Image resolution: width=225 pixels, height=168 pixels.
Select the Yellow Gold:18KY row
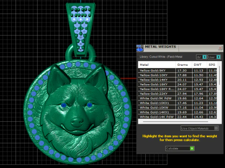[x=178, y=84]
